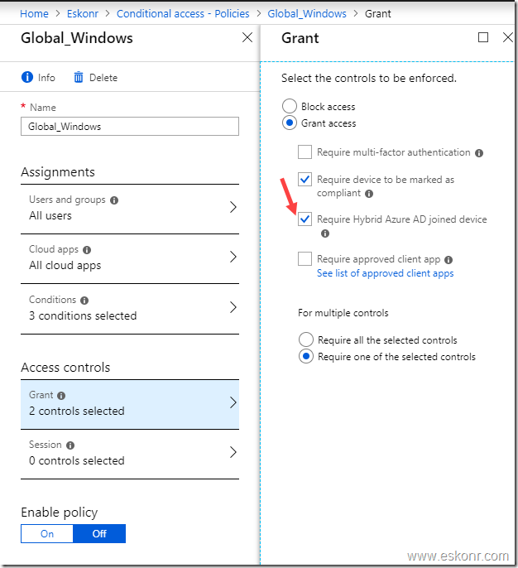Click info icon next to Session label

tap(70, 445)
